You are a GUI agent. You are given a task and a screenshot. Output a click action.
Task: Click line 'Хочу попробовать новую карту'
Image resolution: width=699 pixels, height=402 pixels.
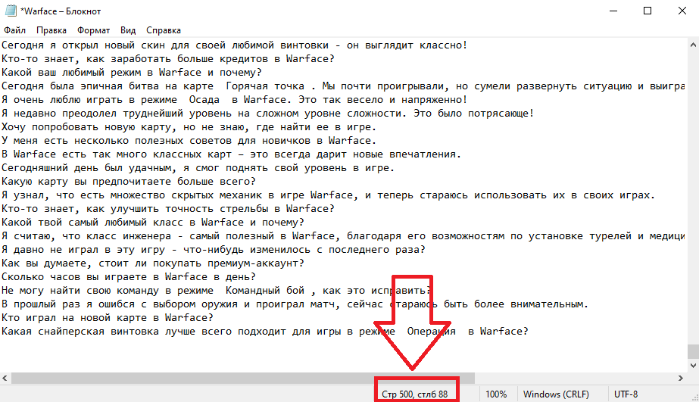[x=189, y=127]
